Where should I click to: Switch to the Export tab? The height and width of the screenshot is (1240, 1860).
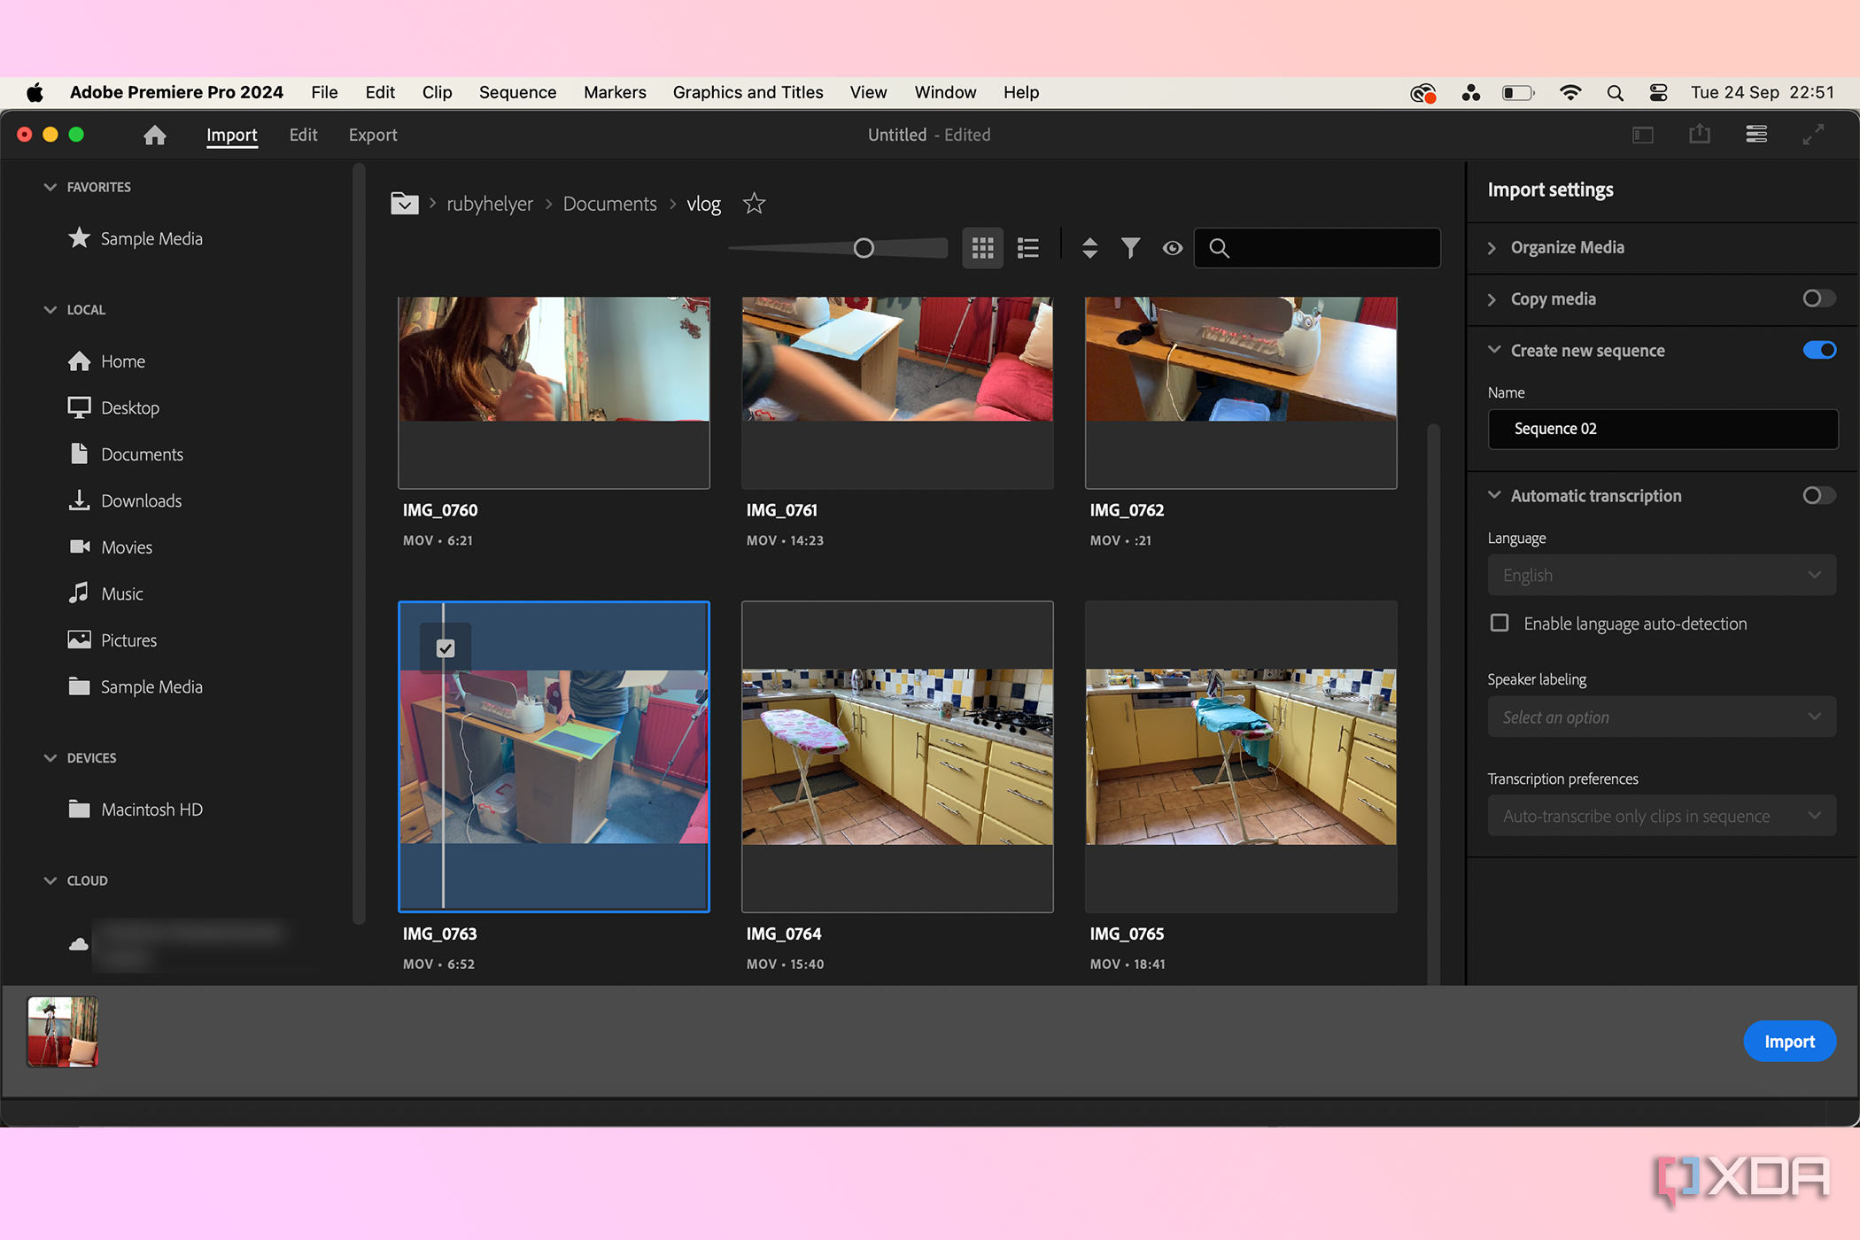[x=373, y=135]
